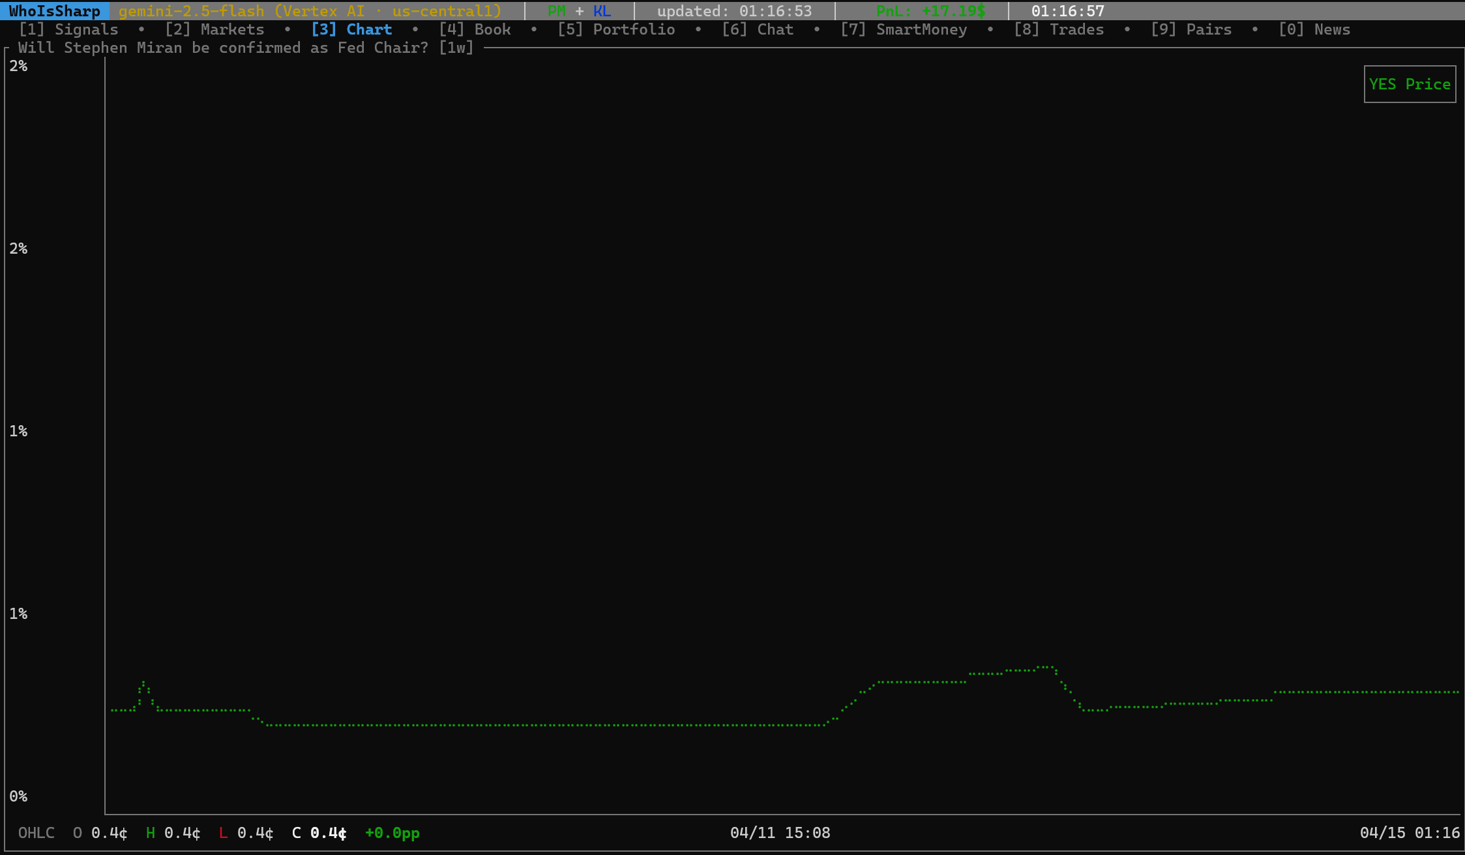Click the PnL +17.19$ status

(930, 11)
